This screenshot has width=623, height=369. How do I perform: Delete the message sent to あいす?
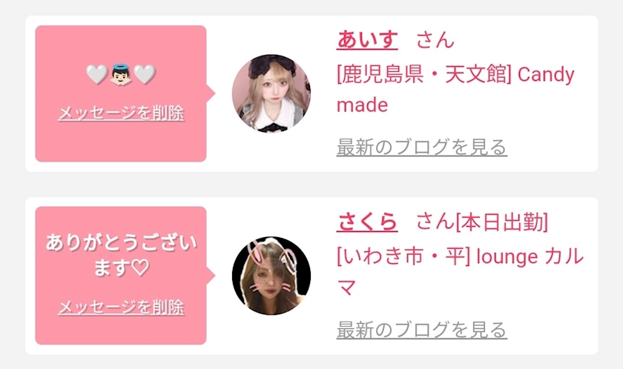click(x=121, y=113)
